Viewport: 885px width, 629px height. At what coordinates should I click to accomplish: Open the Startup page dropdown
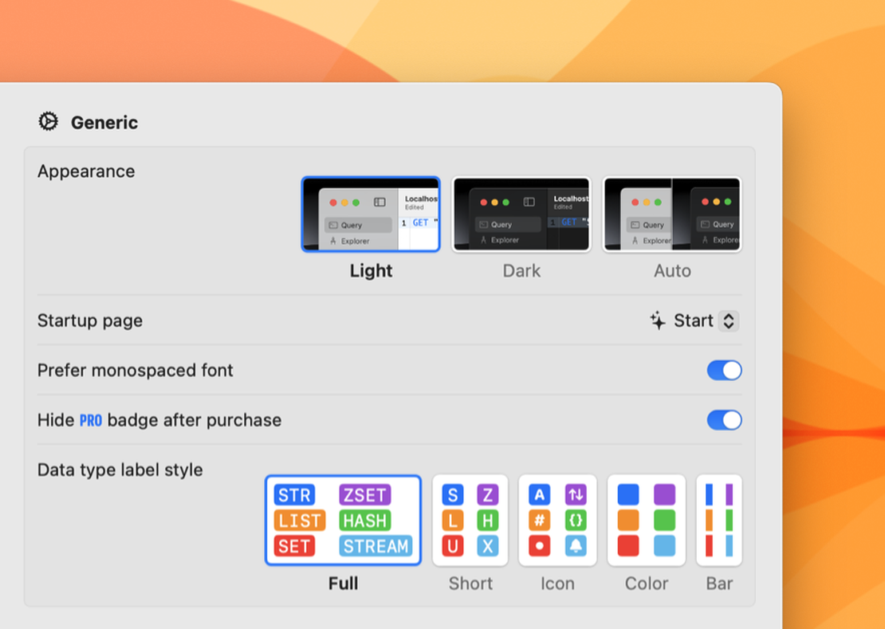tap(702, 320)
